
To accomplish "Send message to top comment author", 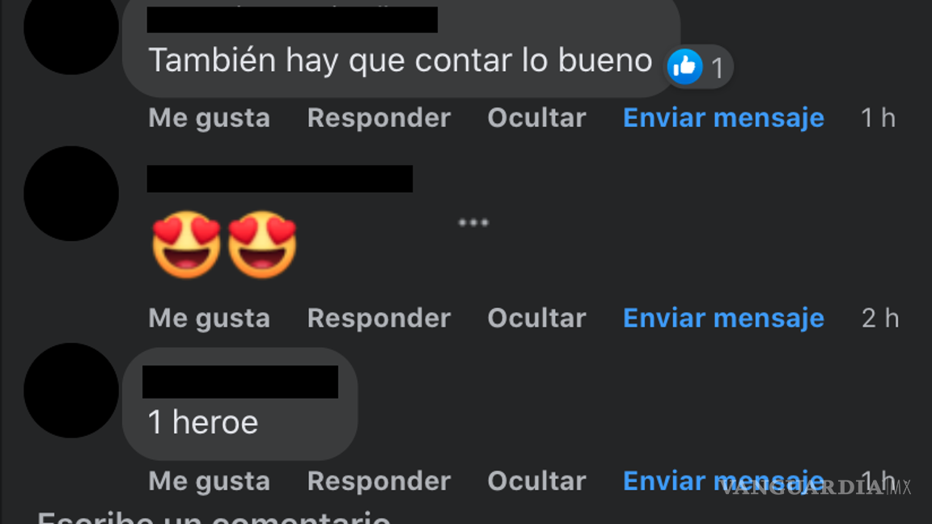I will click(x=723, y=117).
